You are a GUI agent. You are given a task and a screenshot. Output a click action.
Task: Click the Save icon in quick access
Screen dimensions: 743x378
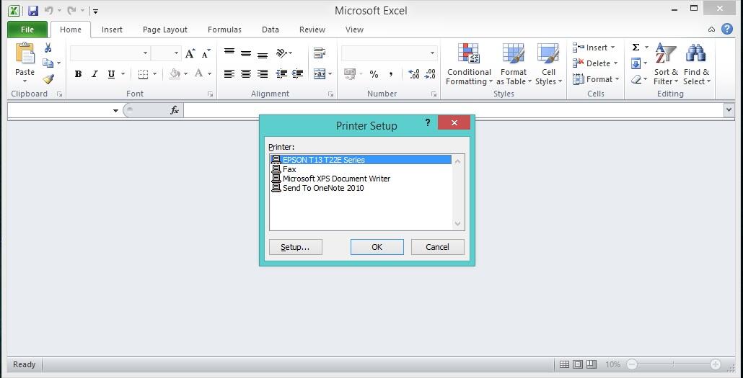pos(32,10)
